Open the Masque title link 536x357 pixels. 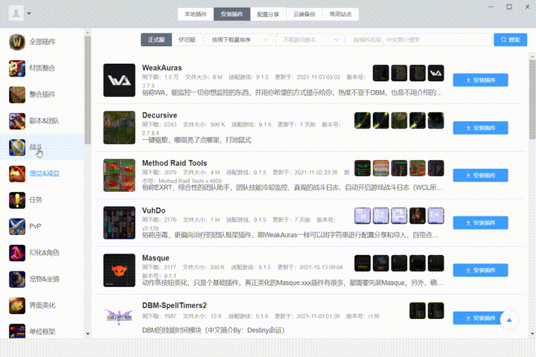click(156, 258)
